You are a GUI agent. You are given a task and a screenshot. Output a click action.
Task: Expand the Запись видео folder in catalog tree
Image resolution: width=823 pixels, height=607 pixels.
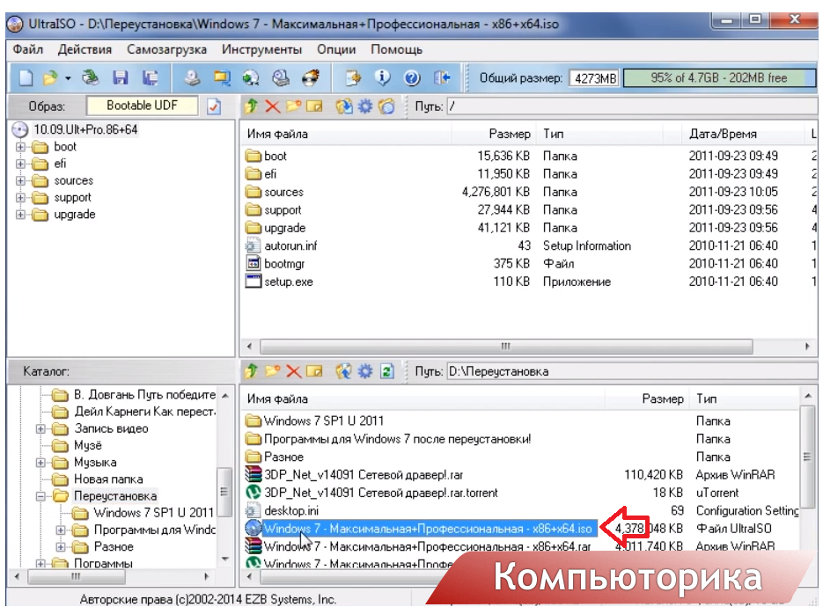click(x=40, y=428)
